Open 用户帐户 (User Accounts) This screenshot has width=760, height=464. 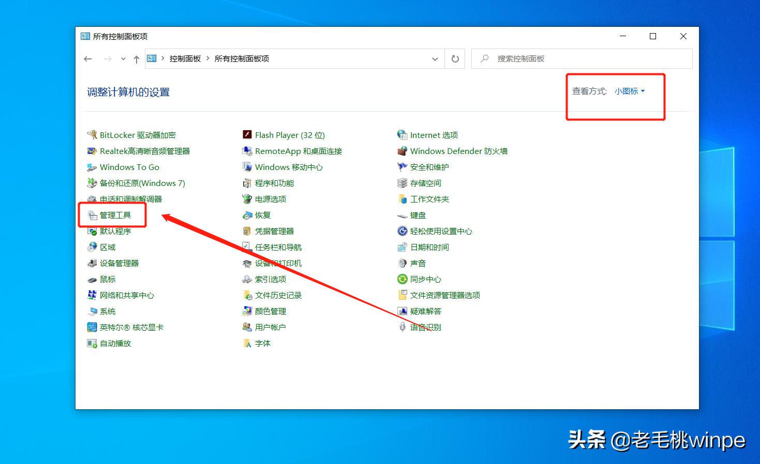(x=270, y=327)
